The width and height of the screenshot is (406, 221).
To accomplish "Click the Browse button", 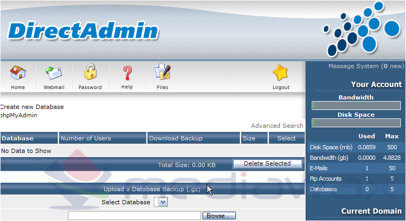I will point(219,216).
